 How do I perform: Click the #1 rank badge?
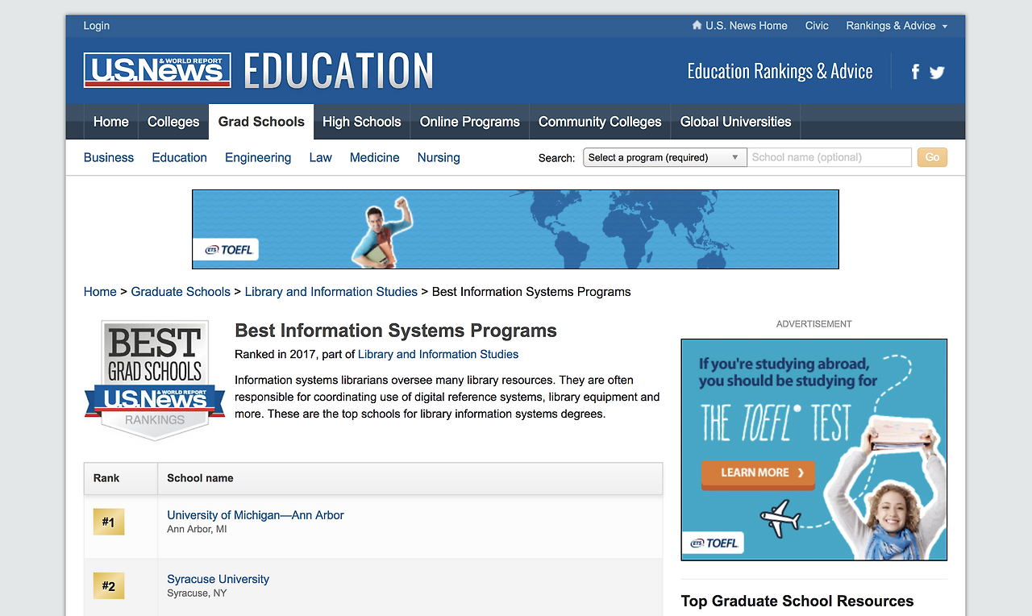(108, 522)
